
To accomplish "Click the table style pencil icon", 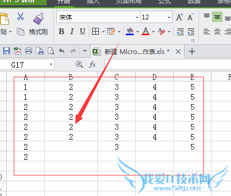I will (111, 32).
